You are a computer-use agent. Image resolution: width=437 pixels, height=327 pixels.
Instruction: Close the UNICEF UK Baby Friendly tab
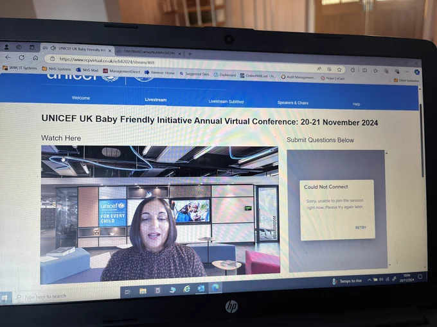click(x=110, y=51)
